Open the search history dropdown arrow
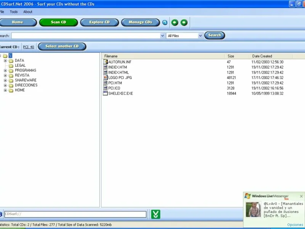The image size is (305, 229). pos(162,35)
